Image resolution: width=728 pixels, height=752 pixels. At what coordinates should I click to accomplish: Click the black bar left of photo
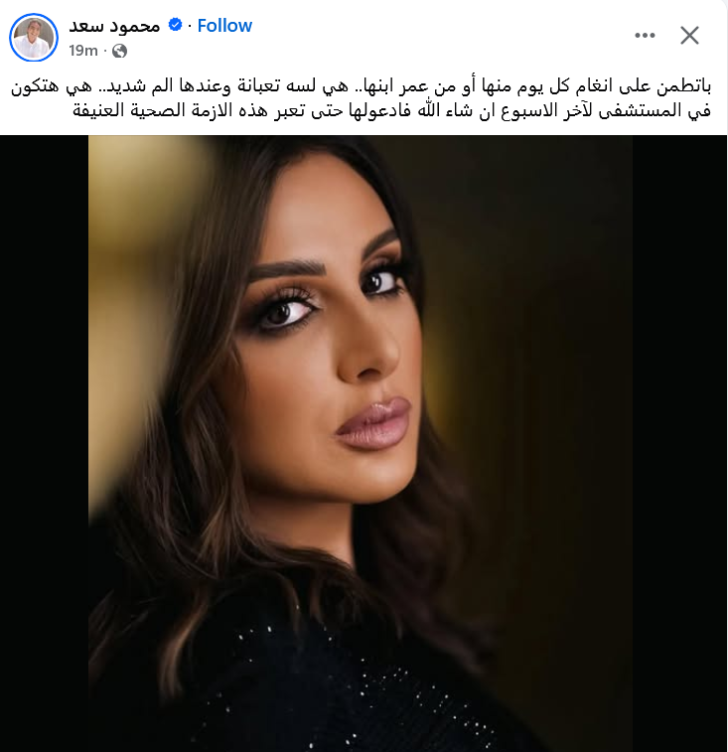(44, 444)
